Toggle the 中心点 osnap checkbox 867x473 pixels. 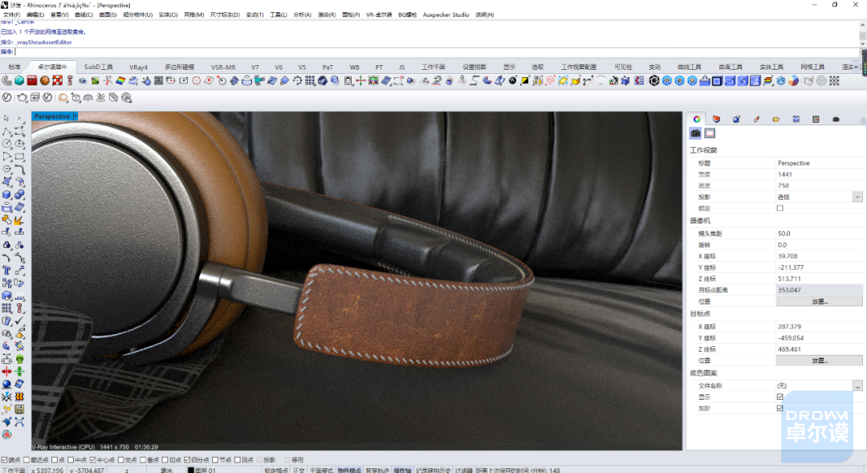(x=92, y=459)
